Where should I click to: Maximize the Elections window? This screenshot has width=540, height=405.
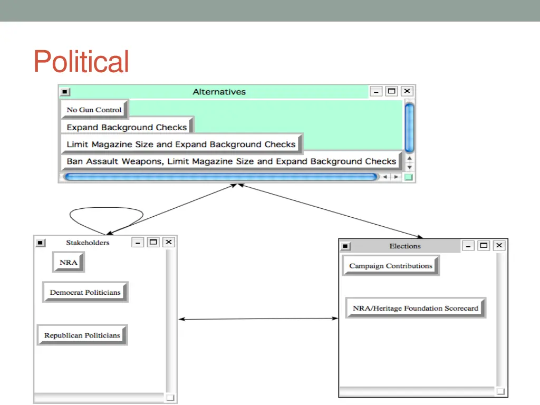point(484,245)
